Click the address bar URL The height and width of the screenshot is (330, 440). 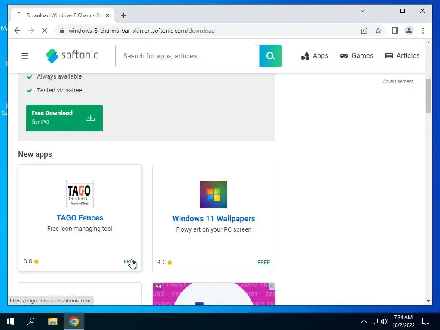click(x=142, y=31)
